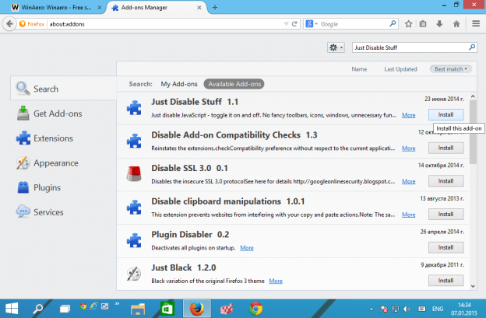The height and width of the screenshot is (318, 486).
Task: Open Get Add-ons category
Action: point(58,114)
